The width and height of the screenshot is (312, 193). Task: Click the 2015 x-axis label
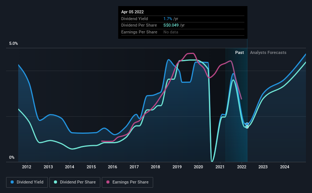coord(91,167)
